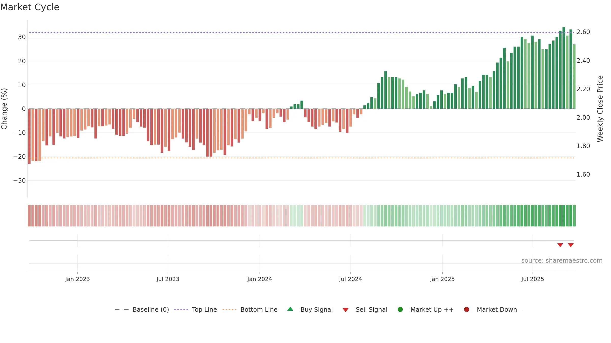This screenshot has width=611, height=343.
Task: Click the Market Cycle chart title
Action: pos(30,7)
